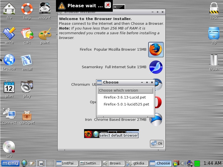Click the 1:44 AM clock
Viewport: 223px width, 167px height.
point(212,163)
